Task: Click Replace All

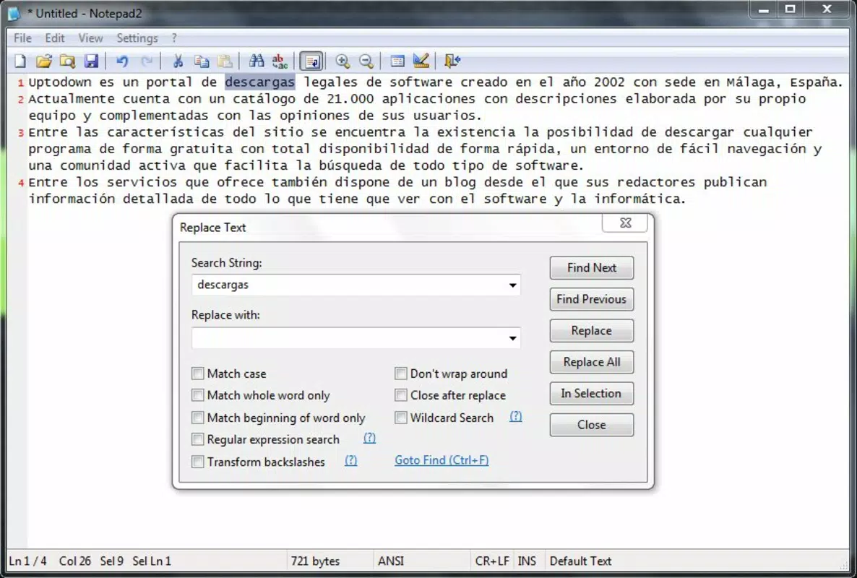Action: [x=591, y=362]
